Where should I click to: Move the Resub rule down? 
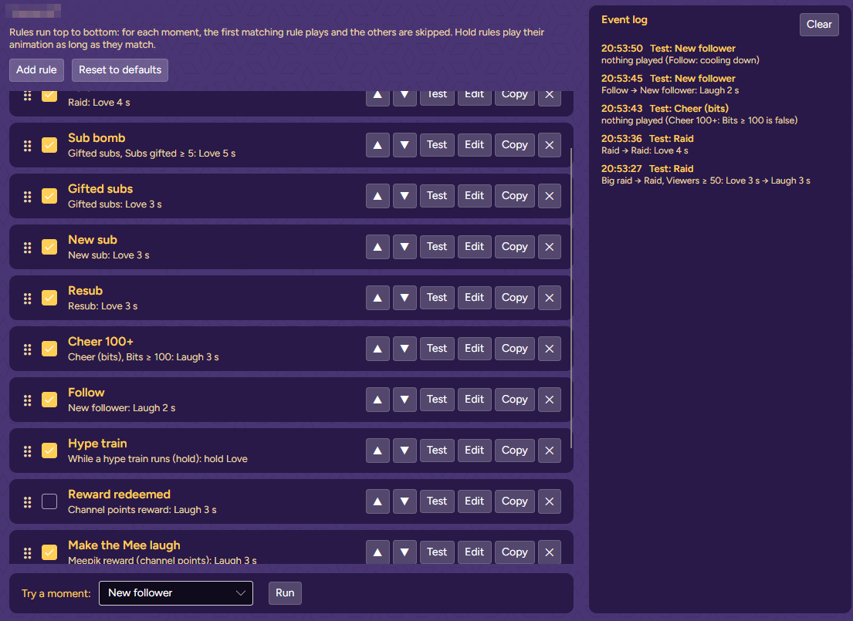(x=404, y=298)
